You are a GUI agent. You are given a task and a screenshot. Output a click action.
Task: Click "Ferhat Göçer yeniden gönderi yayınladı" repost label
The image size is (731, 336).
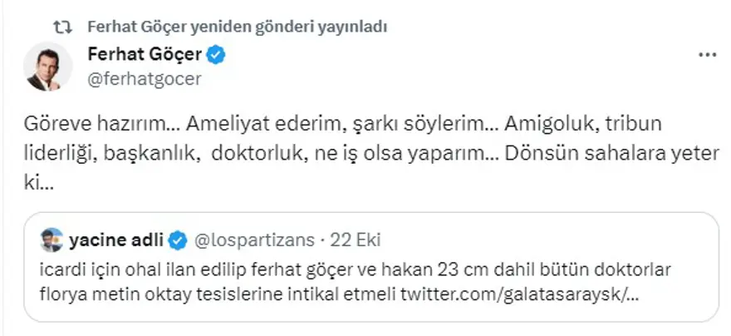237,27
